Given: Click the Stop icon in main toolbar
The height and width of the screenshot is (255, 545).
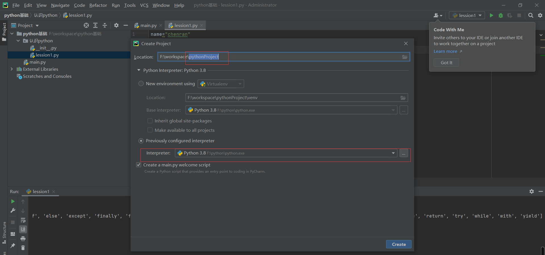Looking at the screenshot, I should click(x=519, y=15).
